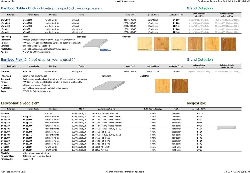This screenshot has width=250, height=173.
Task: Click product code bf-sw200
Action: tap(5, 20)
